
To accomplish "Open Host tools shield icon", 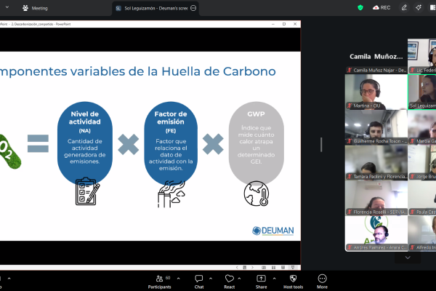I will click(x=293, y=279).
